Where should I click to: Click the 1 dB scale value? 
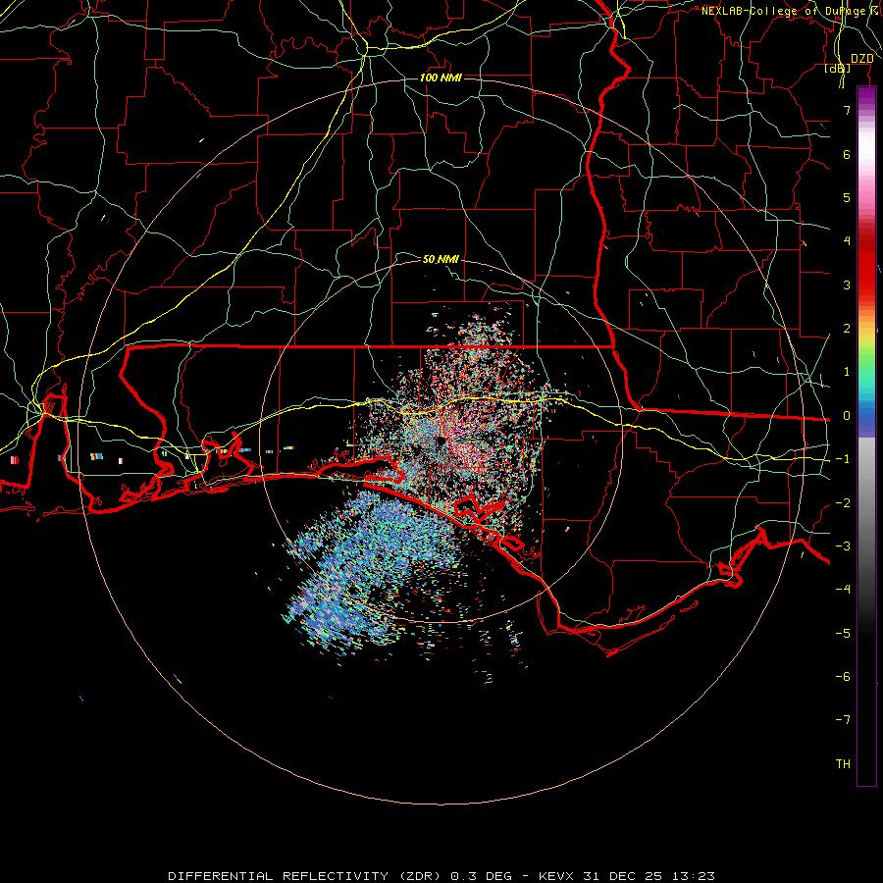click(x=847, y=372)
